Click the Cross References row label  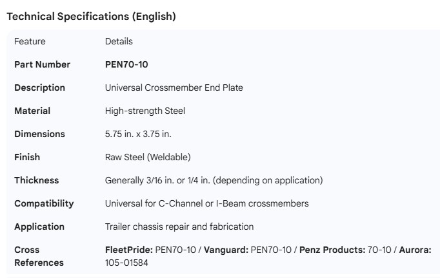pos(39,256)
